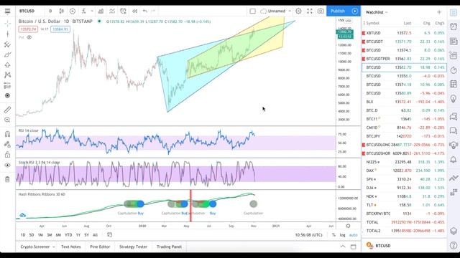The height and width of the screenshot is (258, 460).
Task: Take a chart snapshot with camera
Action: click(321, 11)
